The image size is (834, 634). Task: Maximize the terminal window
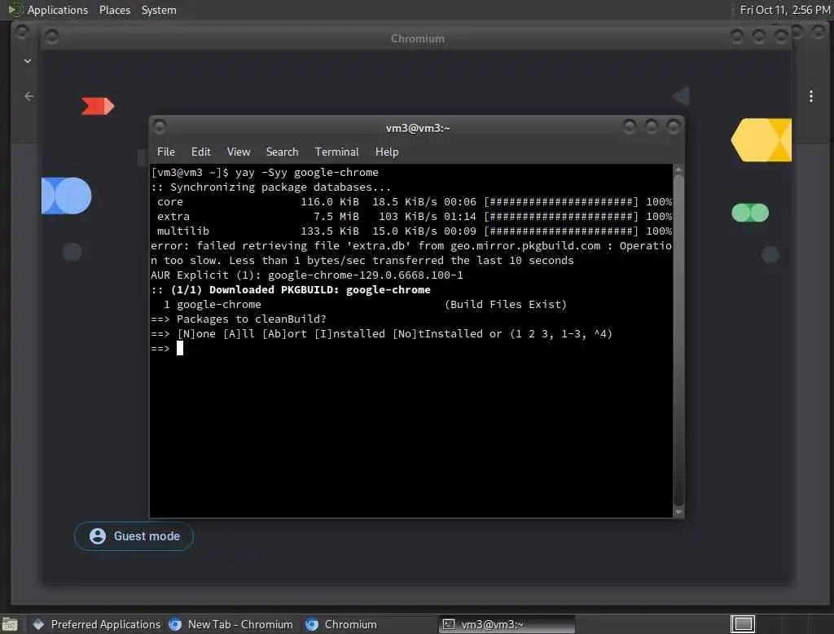click(651, 126)
